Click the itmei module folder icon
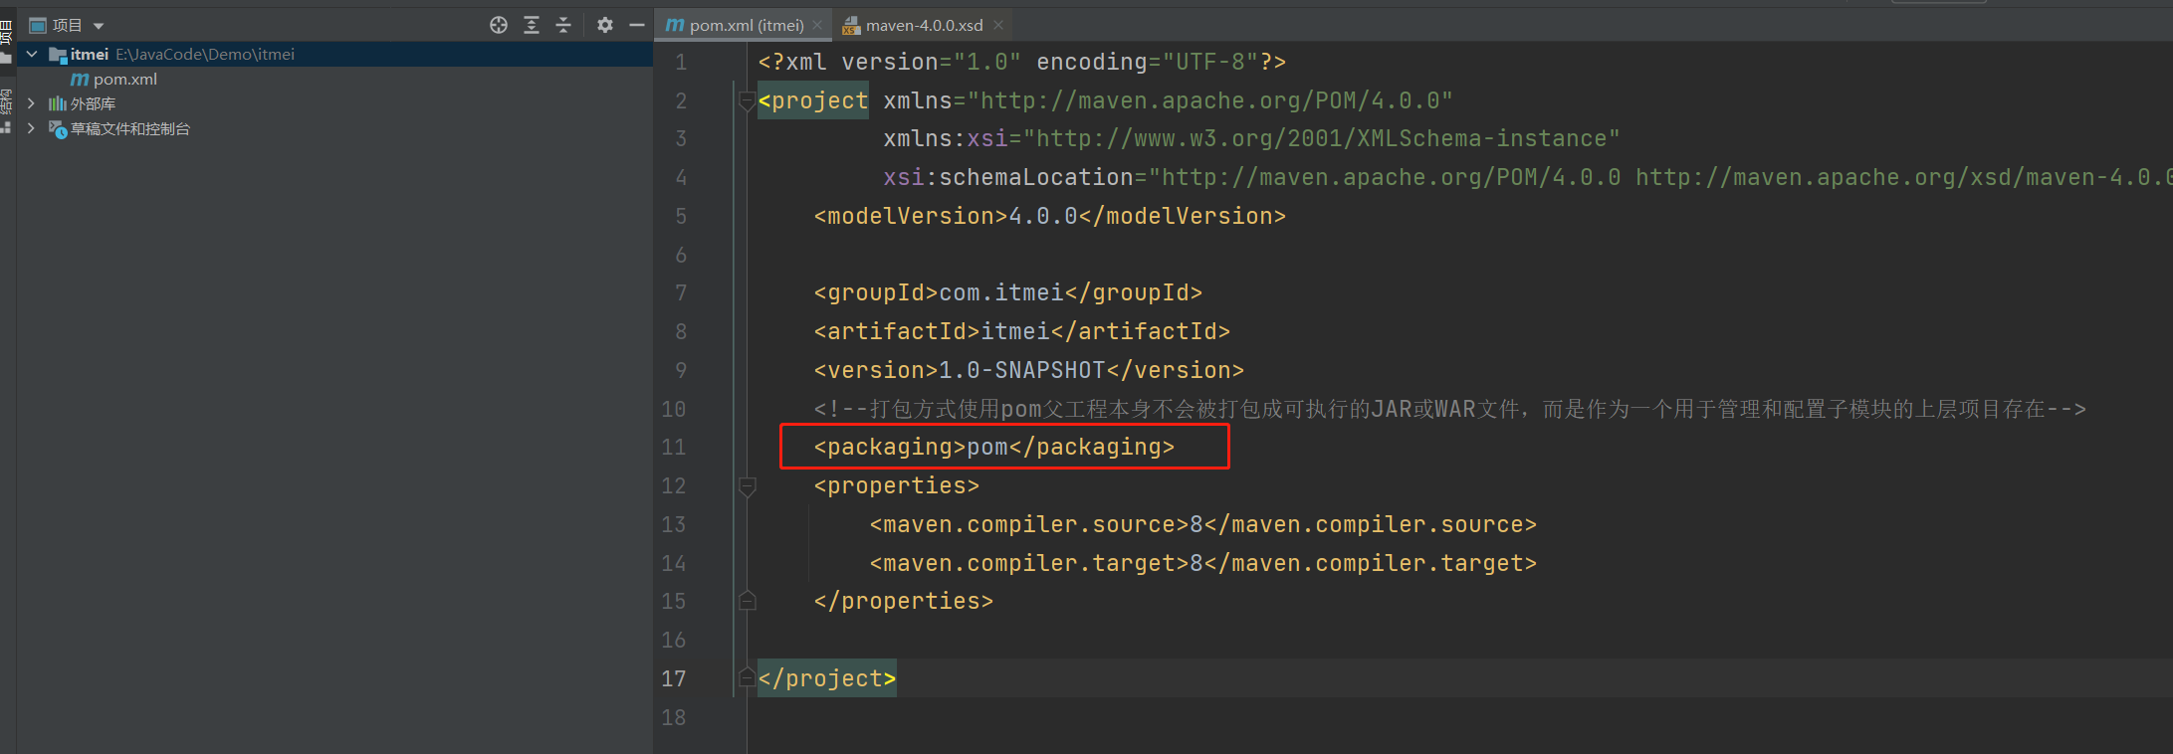 [x=58, y=55]
